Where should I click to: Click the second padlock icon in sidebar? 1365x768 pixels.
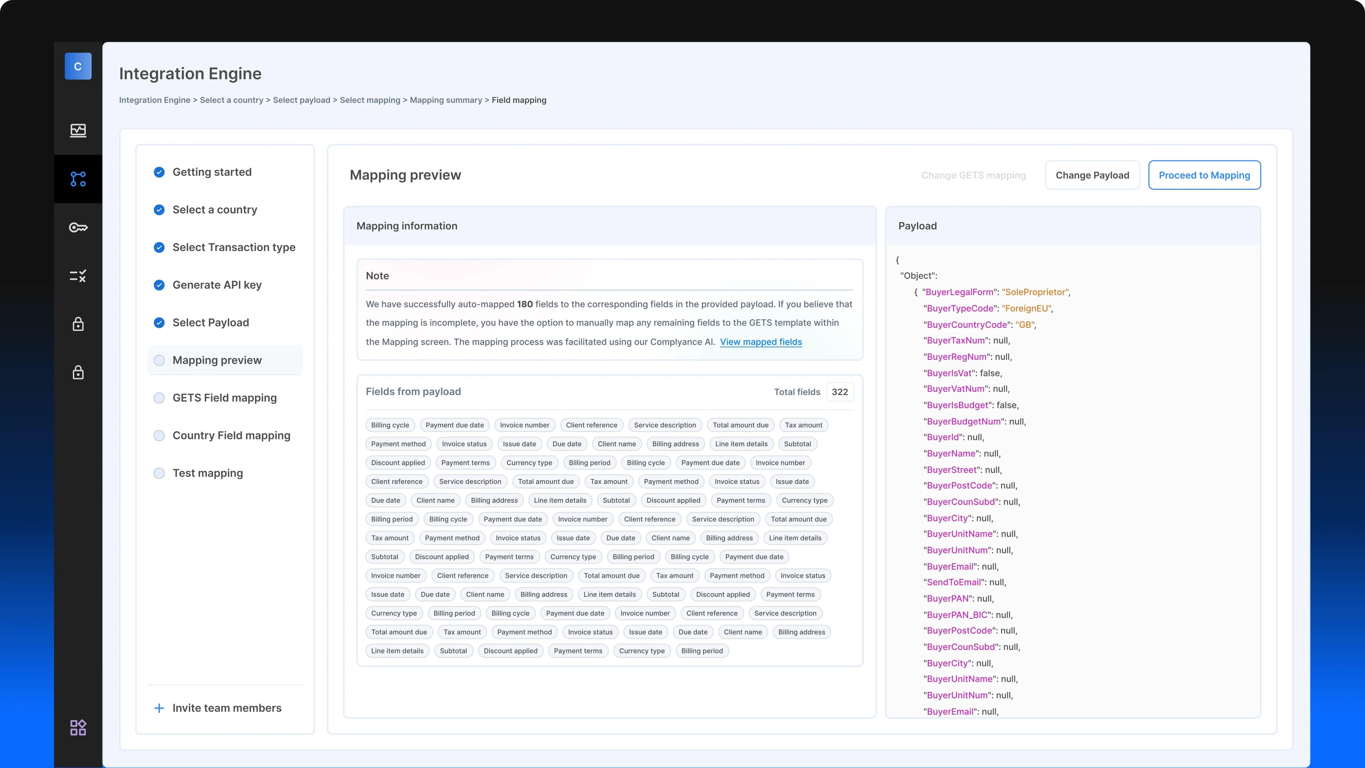(78, 372)
